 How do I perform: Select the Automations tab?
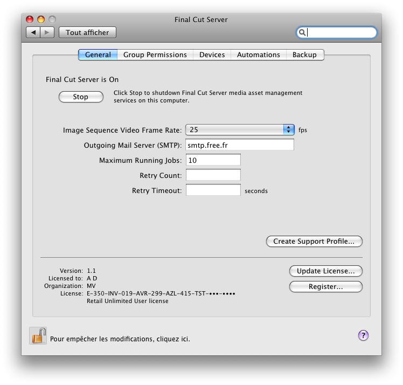click(x=259, y=55)
